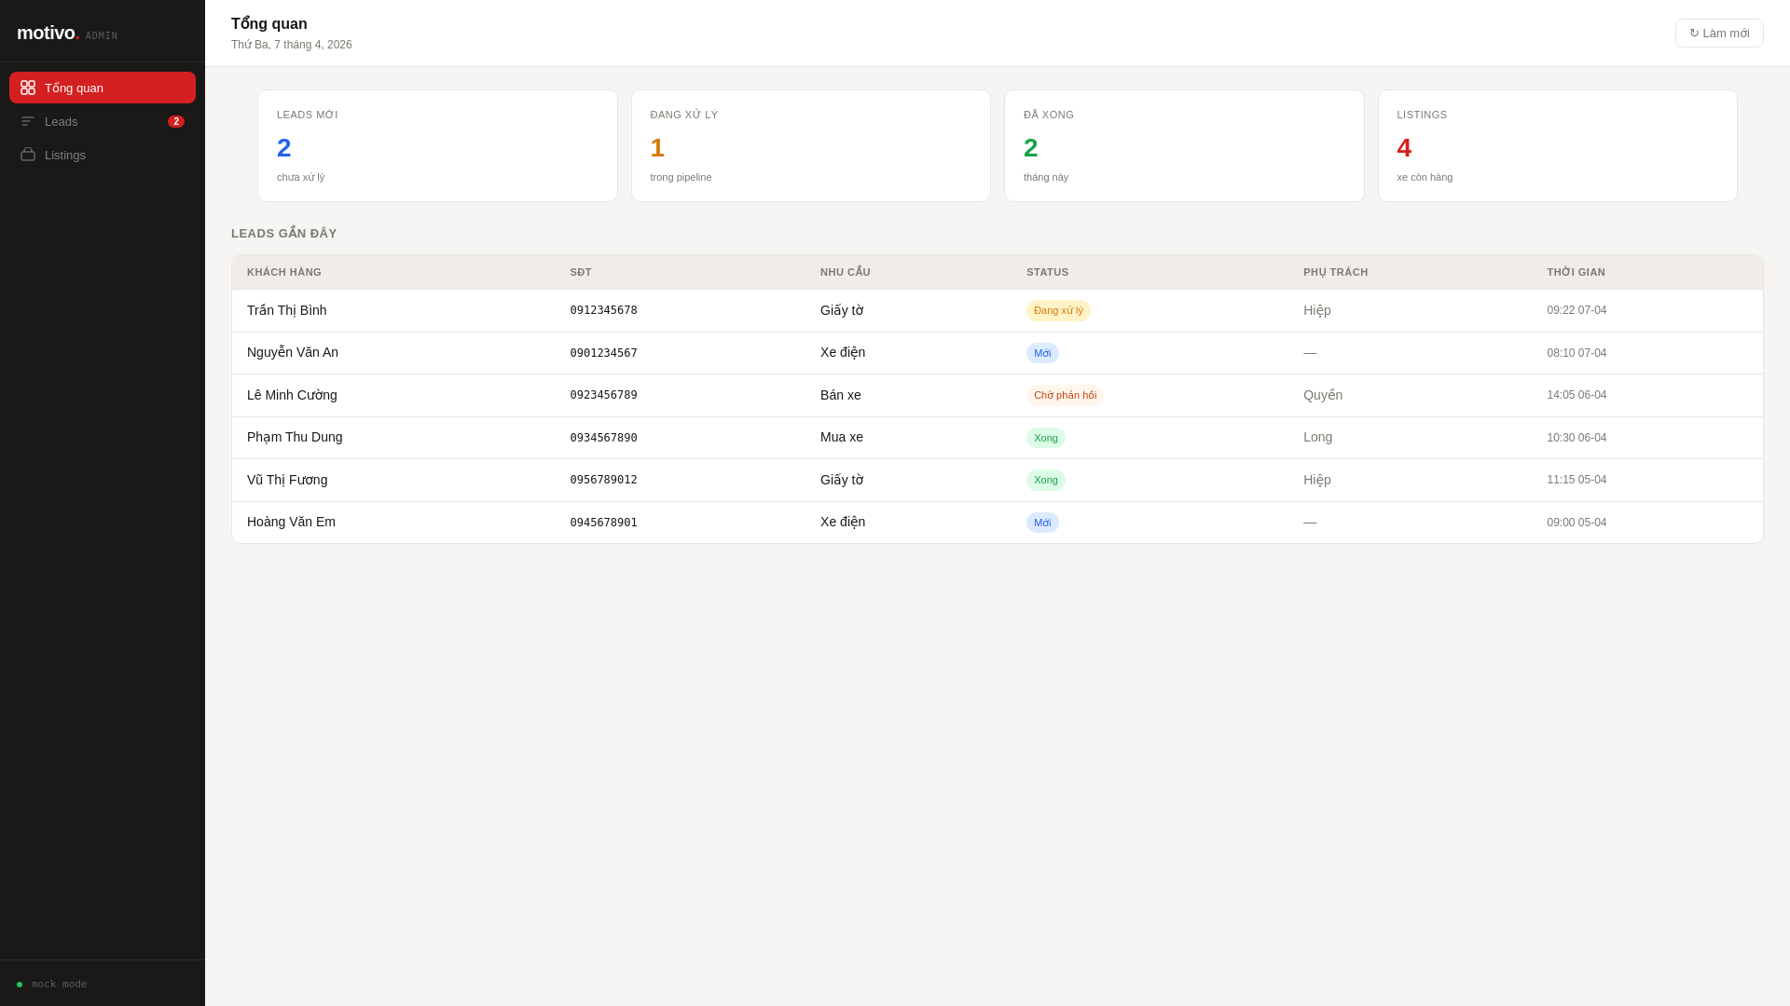The image size is (1790, 1006).
Task: Click the Nhu cầu column header
Action: tap(846, 272)
